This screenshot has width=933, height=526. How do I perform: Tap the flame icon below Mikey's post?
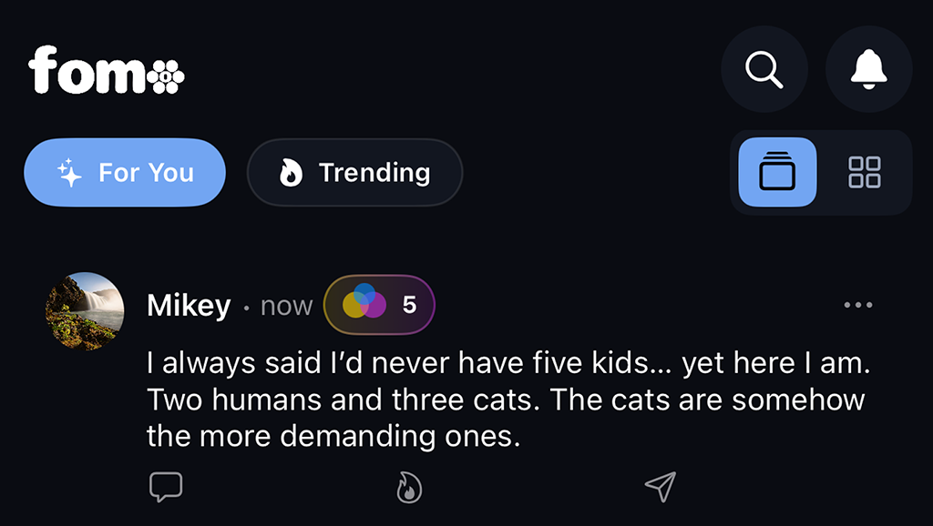coord(409,488)
